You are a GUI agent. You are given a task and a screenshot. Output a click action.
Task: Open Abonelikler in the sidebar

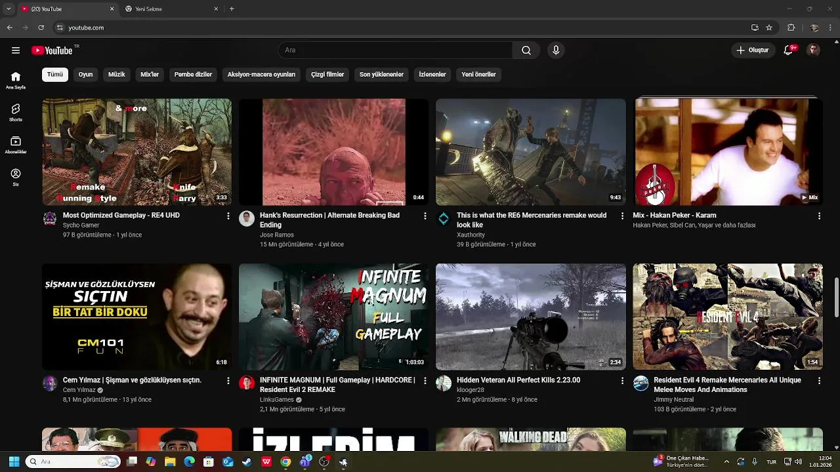(16, 145)
